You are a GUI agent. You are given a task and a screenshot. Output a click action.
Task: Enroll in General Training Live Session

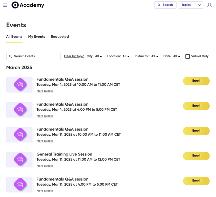[x=196, y=156]
